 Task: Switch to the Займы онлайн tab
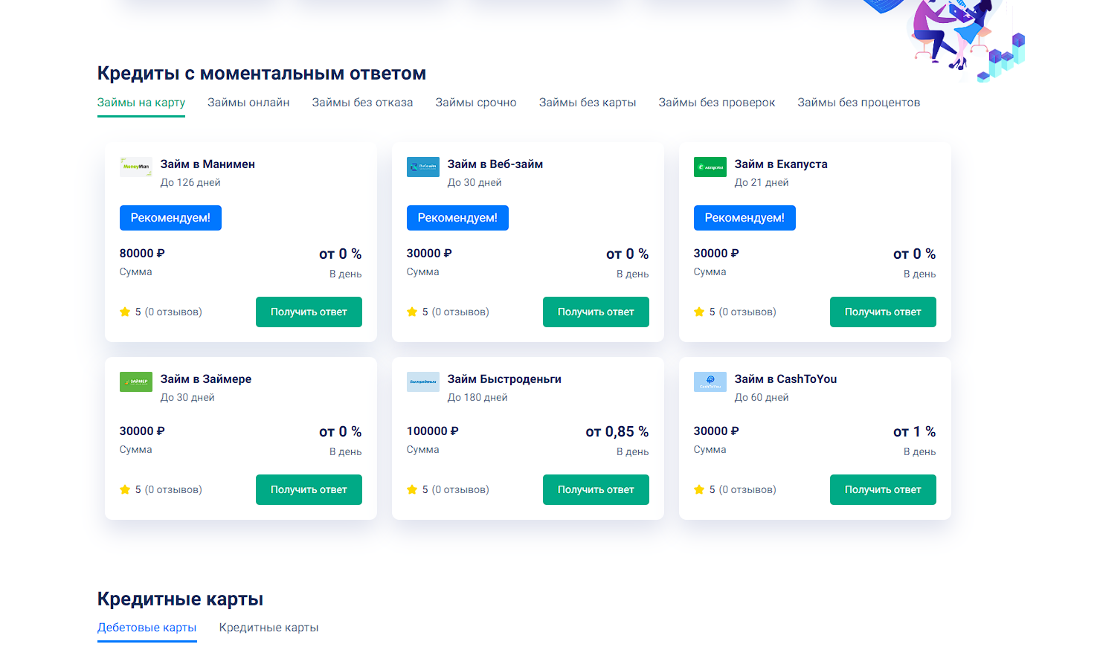click(248, 103)
